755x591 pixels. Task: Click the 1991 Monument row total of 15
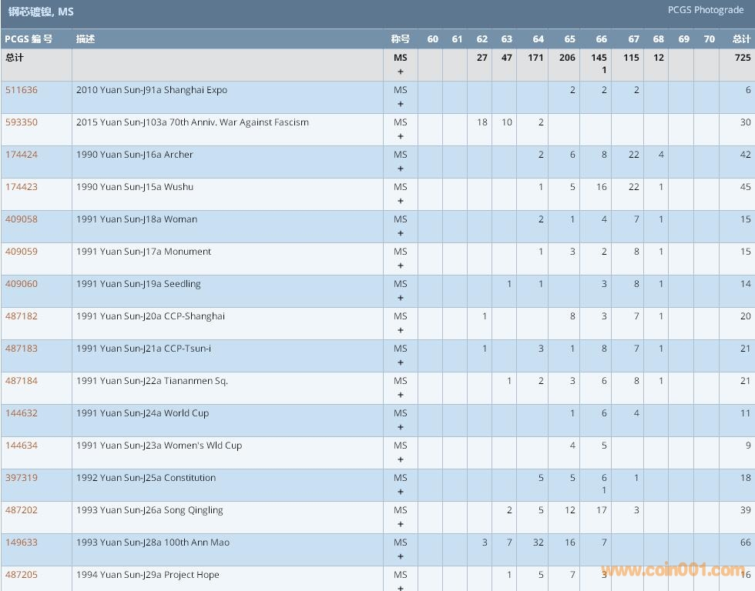[745, 252]
